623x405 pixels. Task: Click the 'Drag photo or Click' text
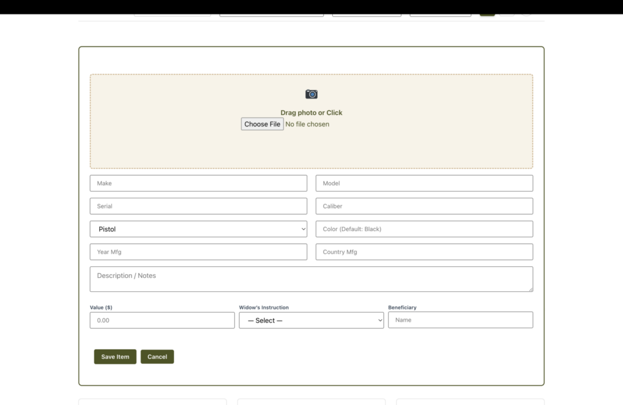pyautogui.click(x=311, y=112)
